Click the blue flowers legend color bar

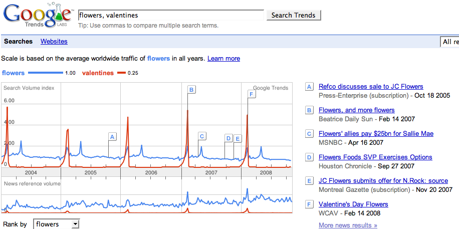coord(46,73)
